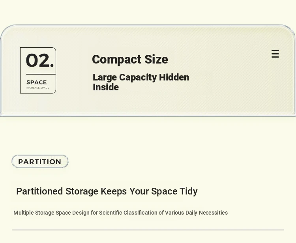Click the large "02." number

(x=39, y=61)
